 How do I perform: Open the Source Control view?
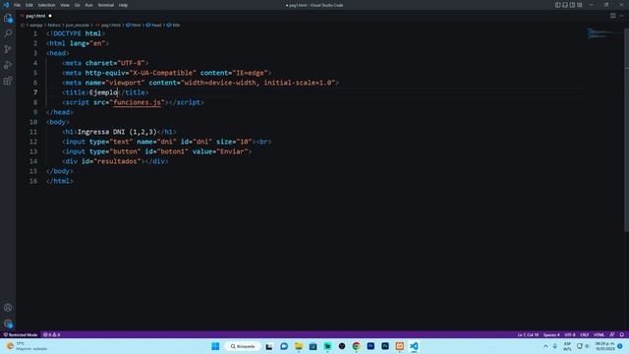tap(8, 49)
